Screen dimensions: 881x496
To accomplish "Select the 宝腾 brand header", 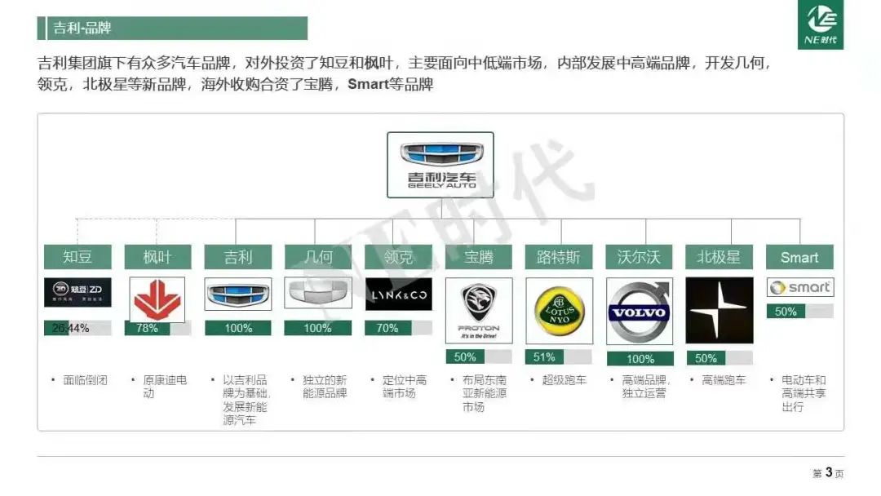I will pos(479,257).
